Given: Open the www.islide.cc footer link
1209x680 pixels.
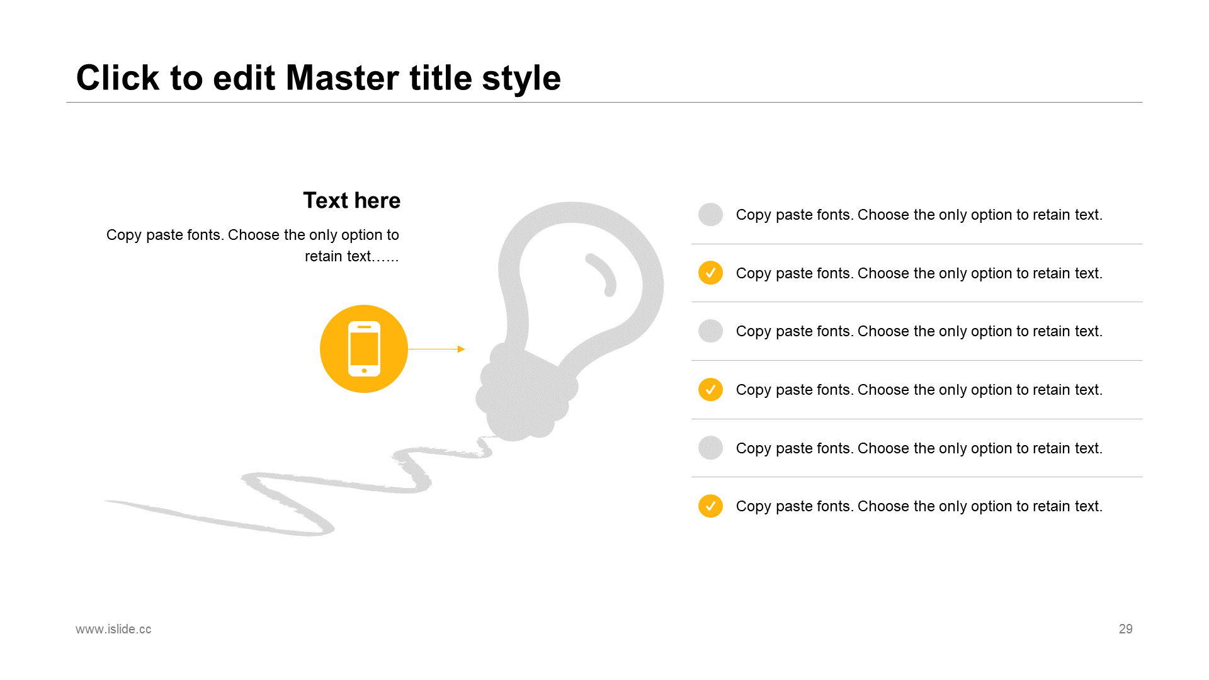Looking at the screenshot, I should (113, 629).
